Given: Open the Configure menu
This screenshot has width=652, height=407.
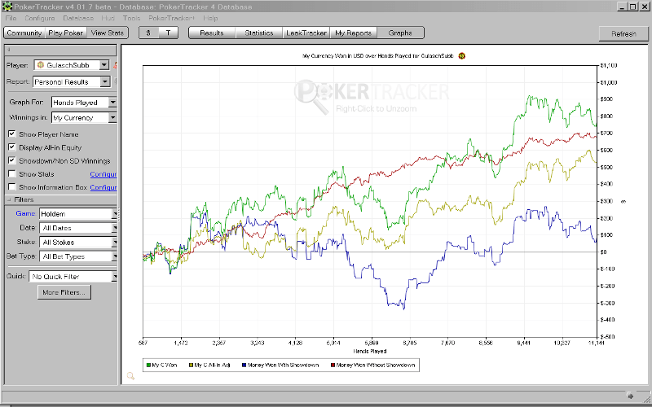Looking at the screenshot, I should pyautogui.click(x=40, y=18).
